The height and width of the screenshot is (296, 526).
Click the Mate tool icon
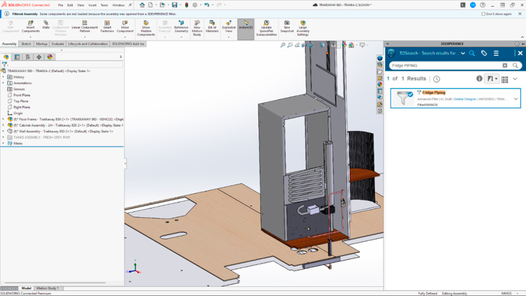tap(46, 24)
